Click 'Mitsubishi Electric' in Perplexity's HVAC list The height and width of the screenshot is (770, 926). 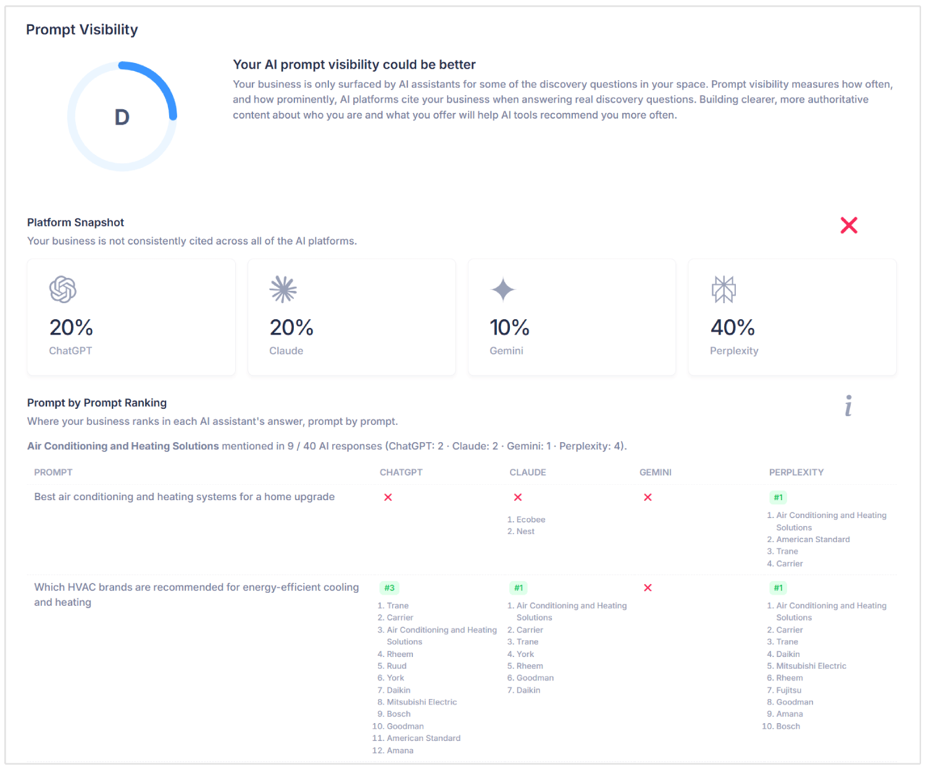pos(811,666)
